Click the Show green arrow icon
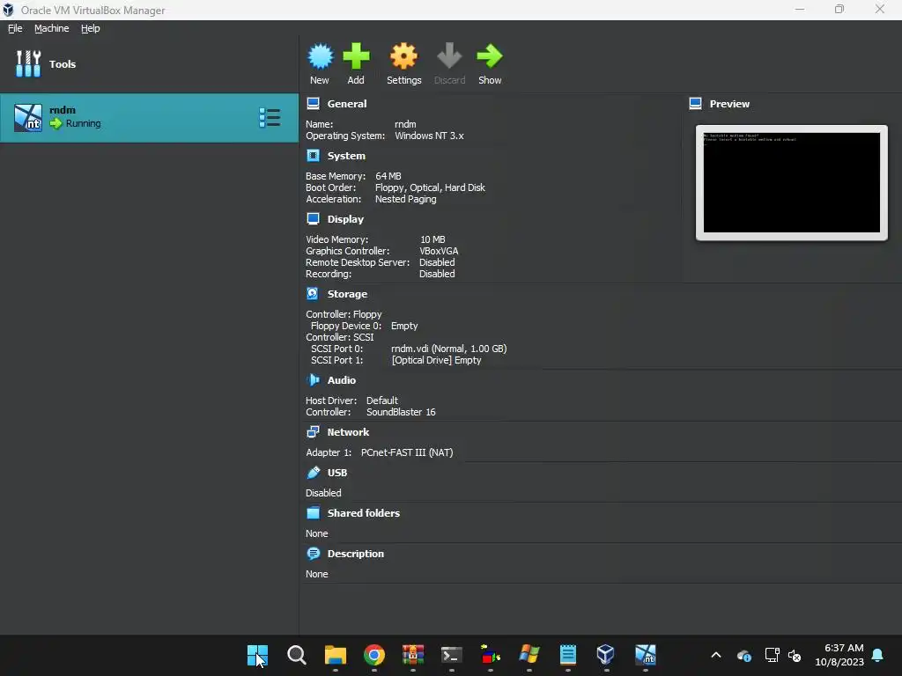The height and width of the screenshot is (676, 902). tap(490, 56)
